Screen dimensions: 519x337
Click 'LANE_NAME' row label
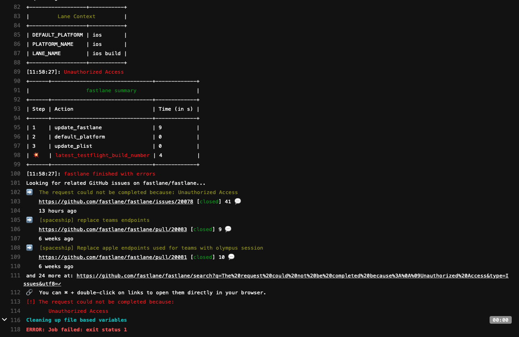[46, 54]
